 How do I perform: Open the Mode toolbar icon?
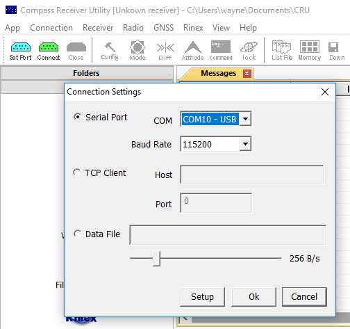(x=137, y=51)
